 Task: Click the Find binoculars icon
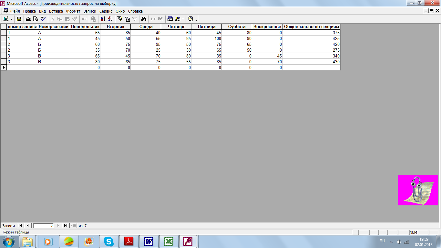(144, 19)
